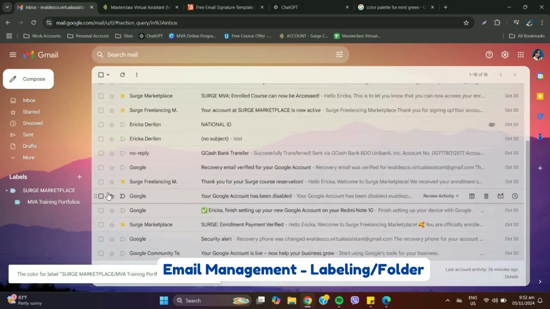
Task: Refresh the inbox list
Action: pyautogui.click(x=122, y=75)
